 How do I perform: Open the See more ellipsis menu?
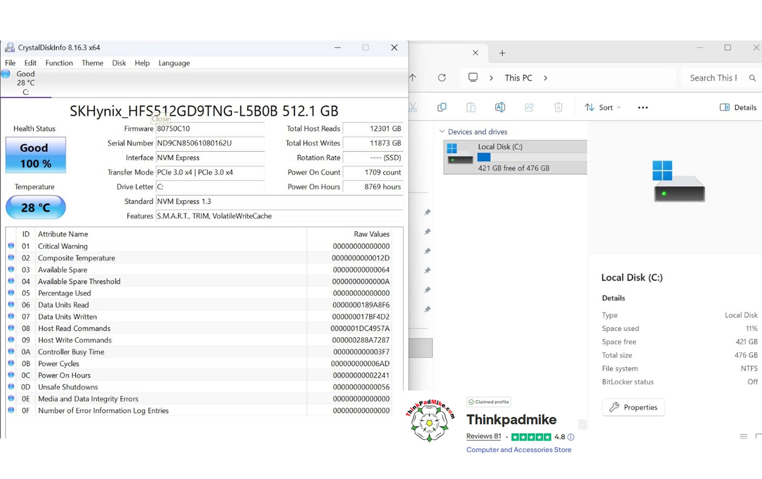pyautogui.click(x=643, y=108)
